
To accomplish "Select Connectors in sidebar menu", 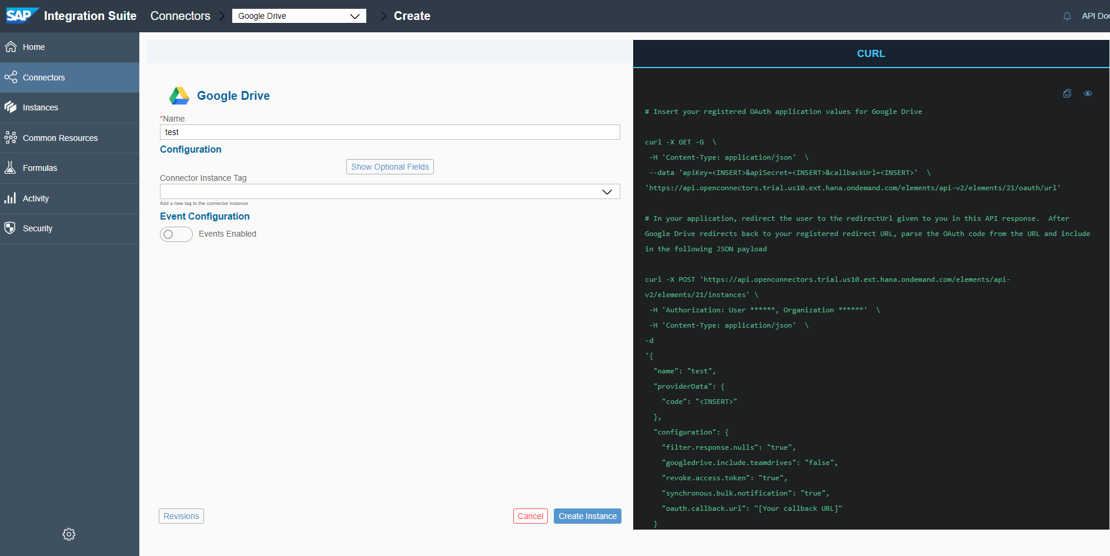I will 69,77.
